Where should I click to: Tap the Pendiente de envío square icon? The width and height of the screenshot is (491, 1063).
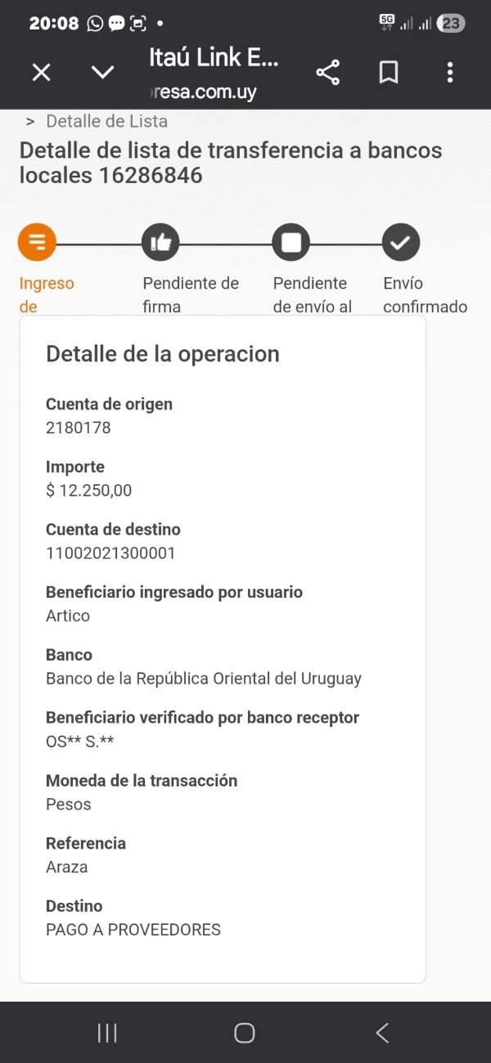point(291,242)
